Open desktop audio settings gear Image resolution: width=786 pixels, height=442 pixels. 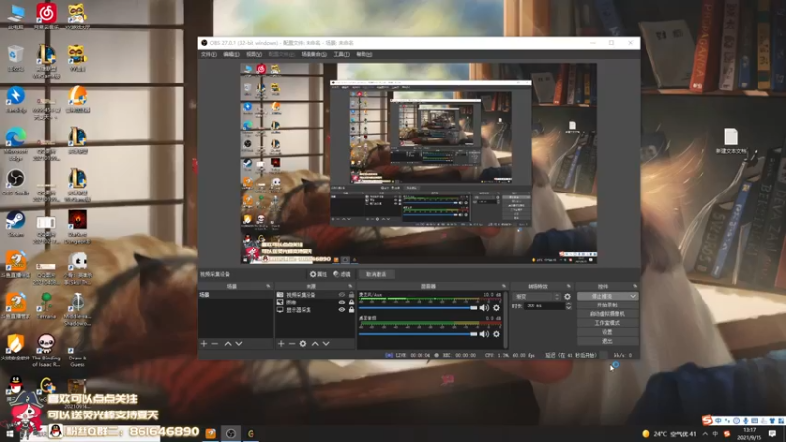tap(496, 334)
